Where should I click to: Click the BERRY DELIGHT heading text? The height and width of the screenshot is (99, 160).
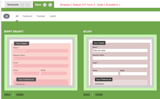point(14,31)
